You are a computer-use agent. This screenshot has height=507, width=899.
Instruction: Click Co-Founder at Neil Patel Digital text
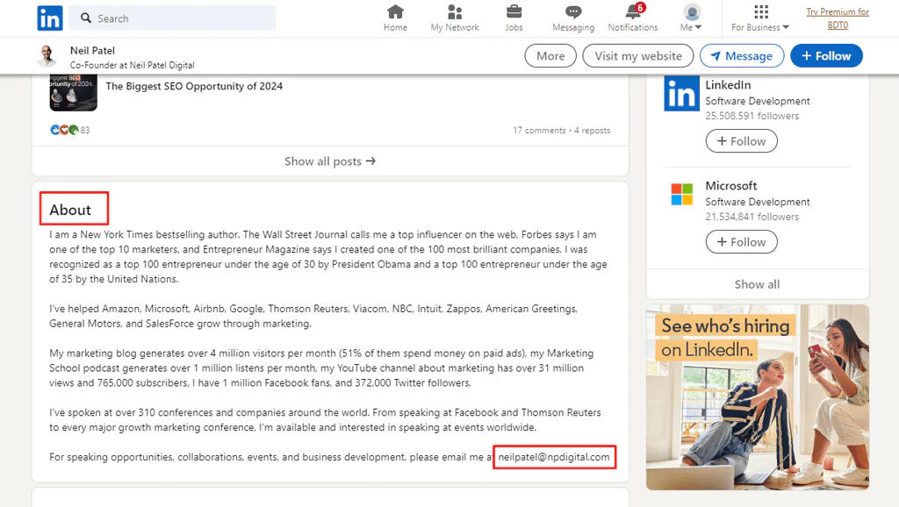tap(132, 65)
